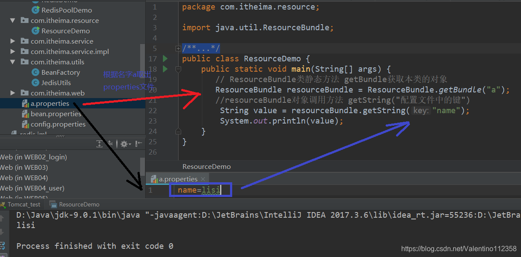Expand the folded Javadoc comment at line 5

tap(178, 48)
